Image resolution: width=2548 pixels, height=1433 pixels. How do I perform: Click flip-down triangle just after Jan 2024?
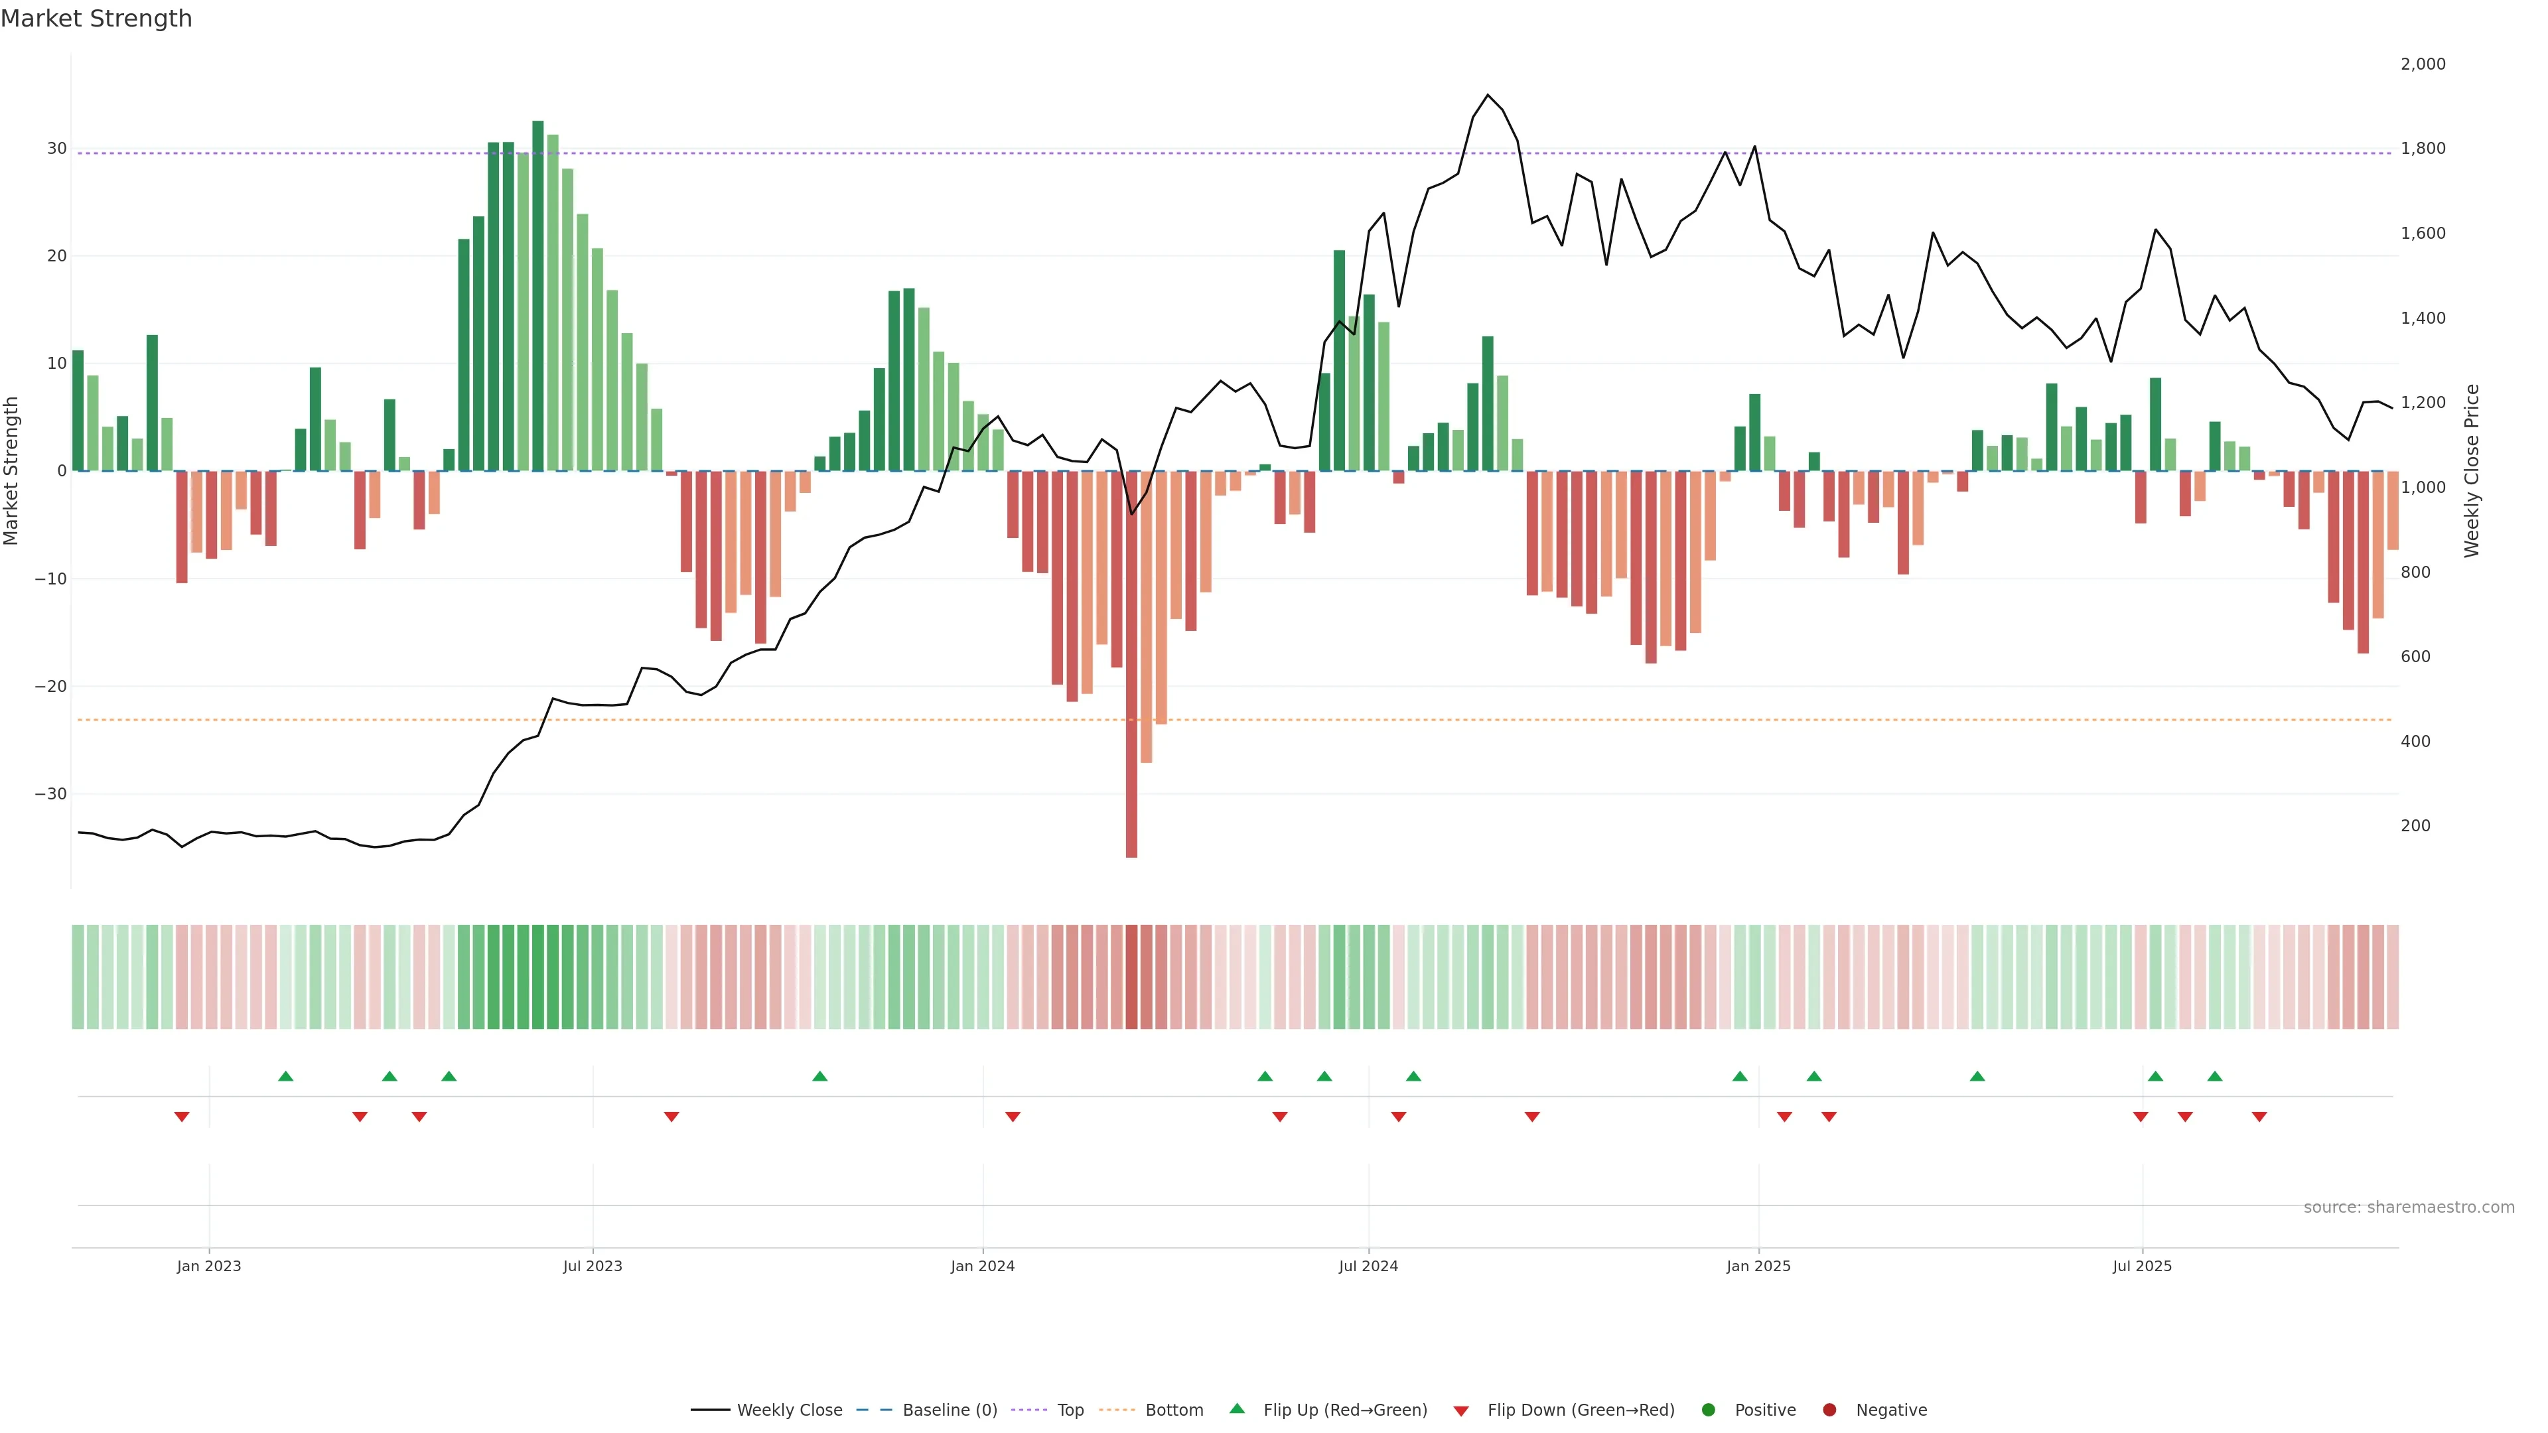pos(1013,1117)
